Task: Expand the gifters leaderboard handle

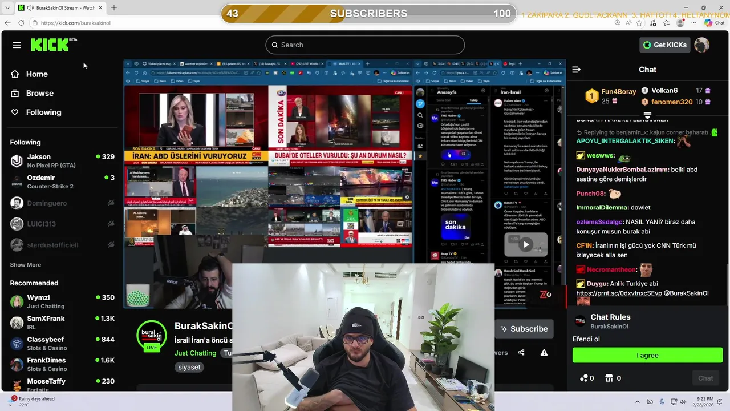Action: click(647, 115)
